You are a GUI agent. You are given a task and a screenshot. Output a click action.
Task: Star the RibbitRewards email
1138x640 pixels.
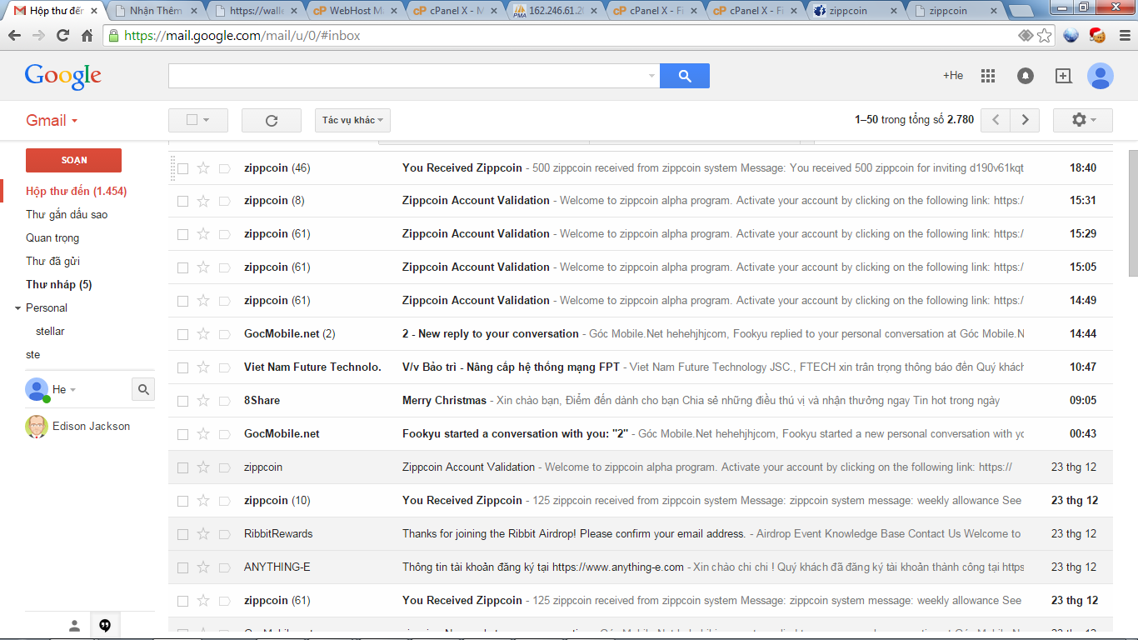(203, 534)
